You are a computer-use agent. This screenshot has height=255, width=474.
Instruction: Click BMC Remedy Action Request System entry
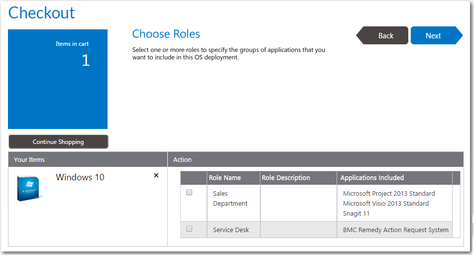[x=395, y=230]
